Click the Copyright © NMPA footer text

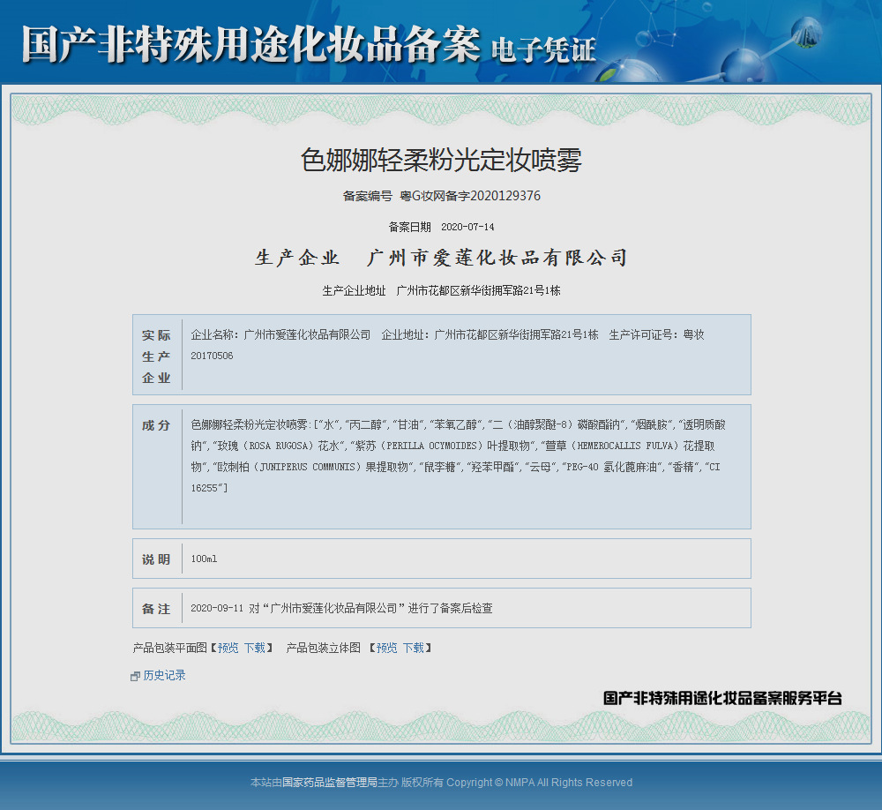coord(539,783)
